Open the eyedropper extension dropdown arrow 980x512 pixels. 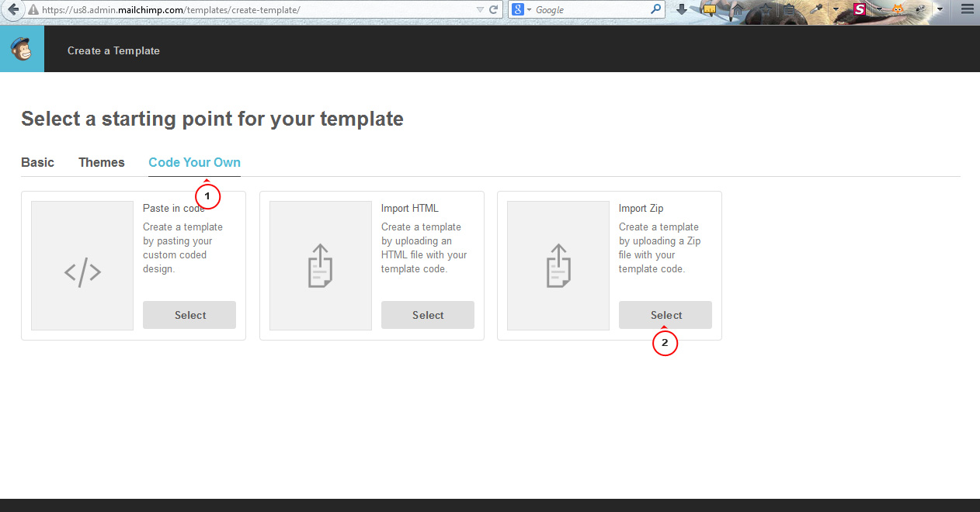836,9
